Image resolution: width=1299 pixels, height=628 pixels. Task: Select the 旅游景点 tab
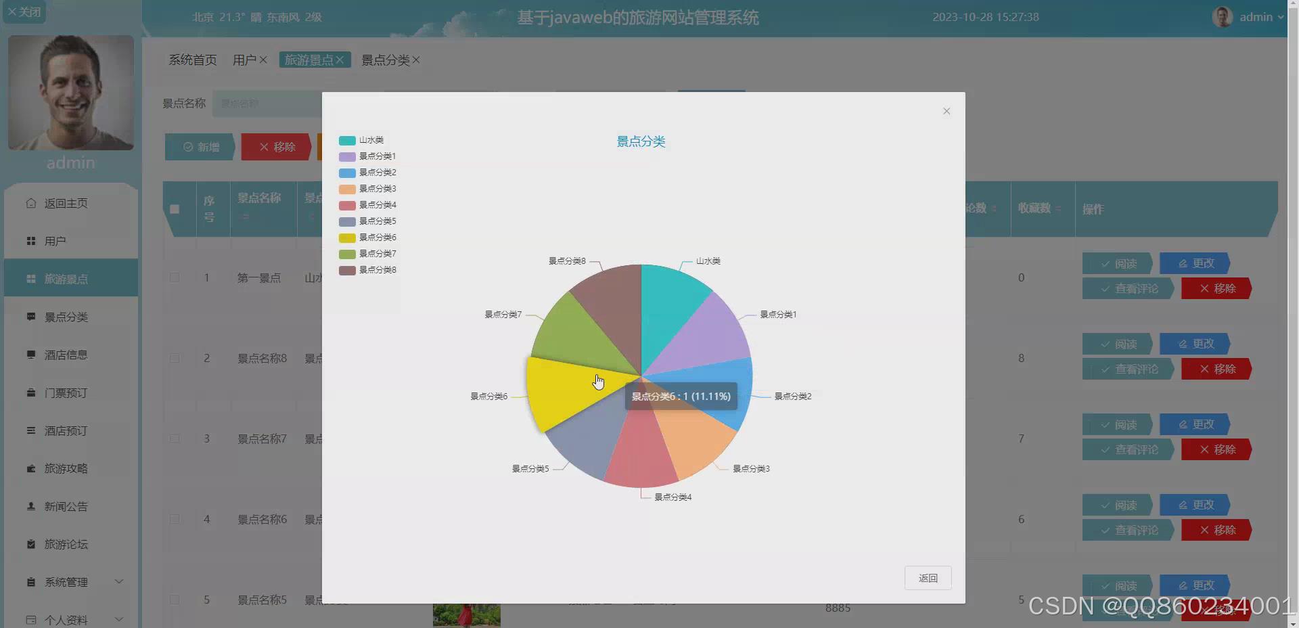pyautogui.click(x=309, y=60)
